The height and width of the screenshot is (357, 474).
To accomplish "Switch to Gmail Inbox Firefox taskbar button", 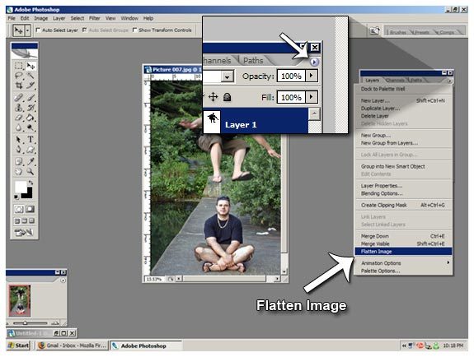I will click(x=72, y=345).
